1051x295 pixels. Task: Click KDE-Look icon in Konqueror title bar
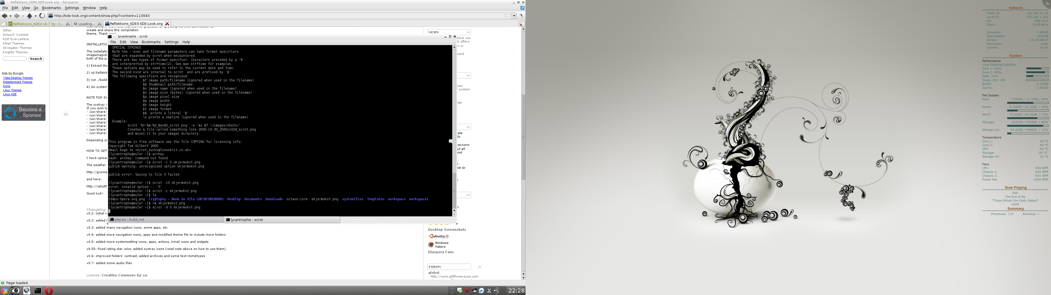[x=2, y=2]
